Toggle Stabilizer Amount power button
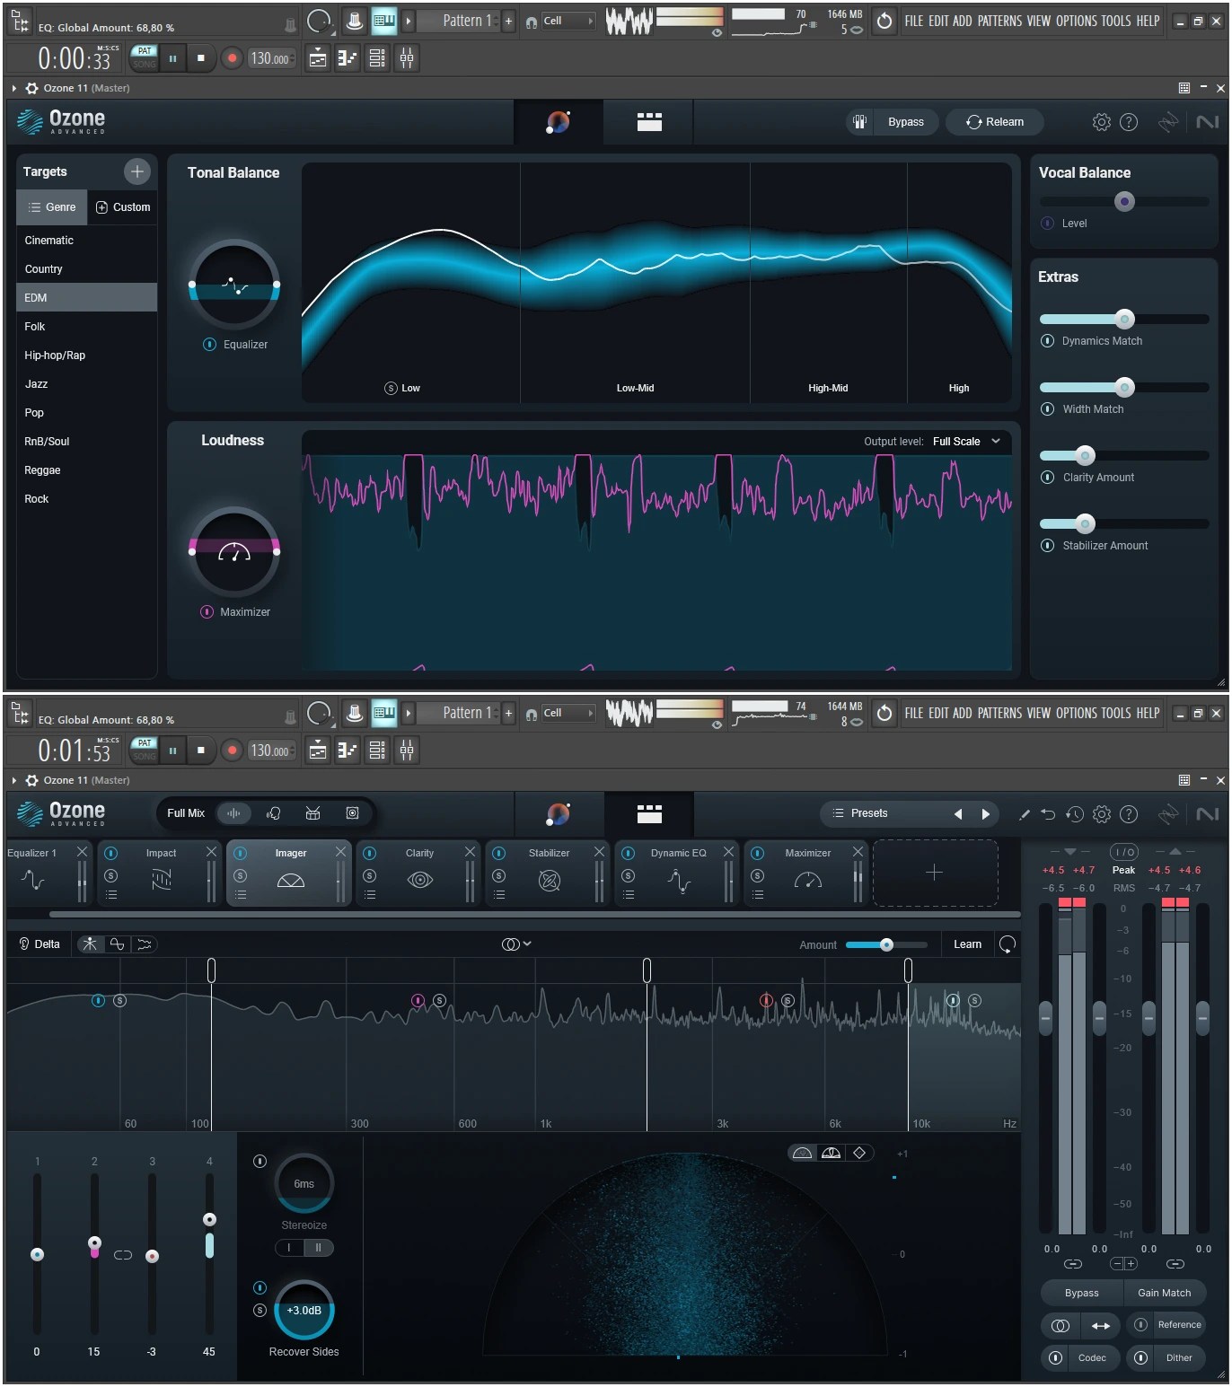The image size is (1232, 1387). (x=1047, y=546)
